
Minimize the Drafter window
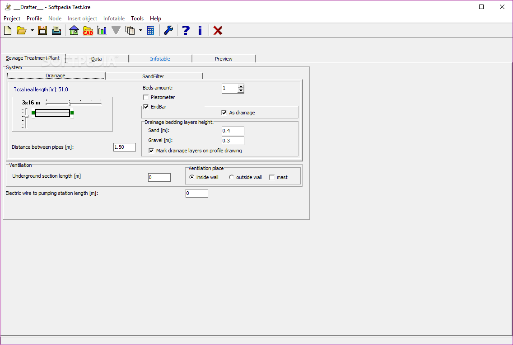coord(461,7)
